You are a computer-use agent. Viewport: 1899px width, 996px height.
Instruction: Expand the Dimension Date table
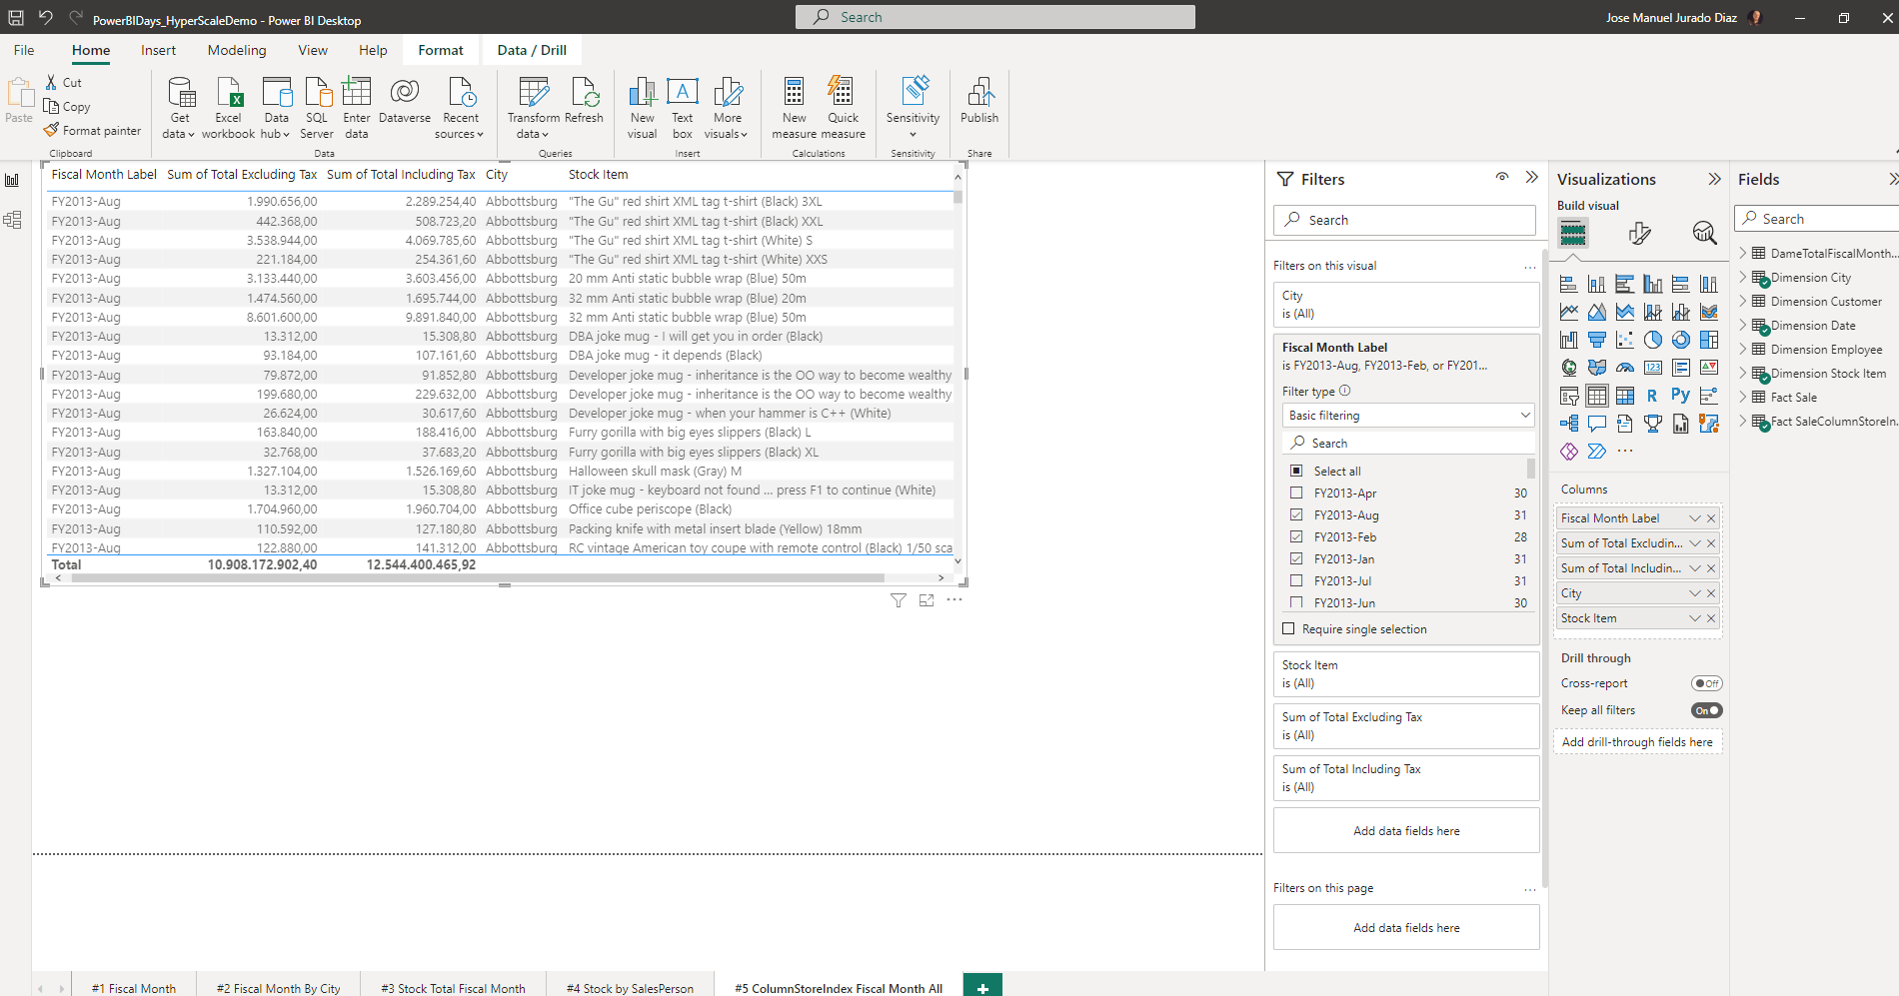[1743, 325]
